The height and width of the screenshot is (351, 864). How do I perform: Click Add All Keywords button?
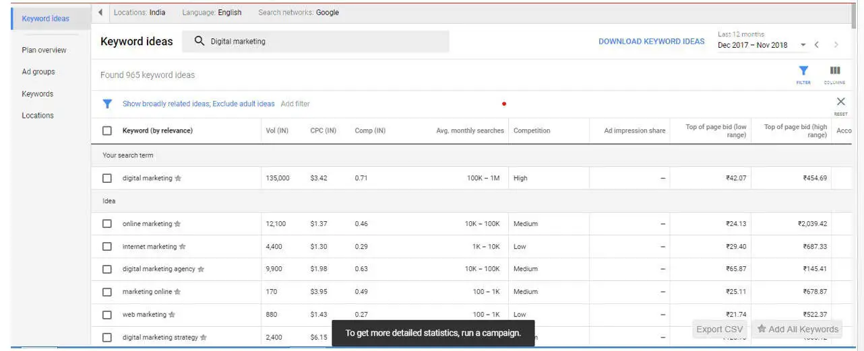(798, 329)
